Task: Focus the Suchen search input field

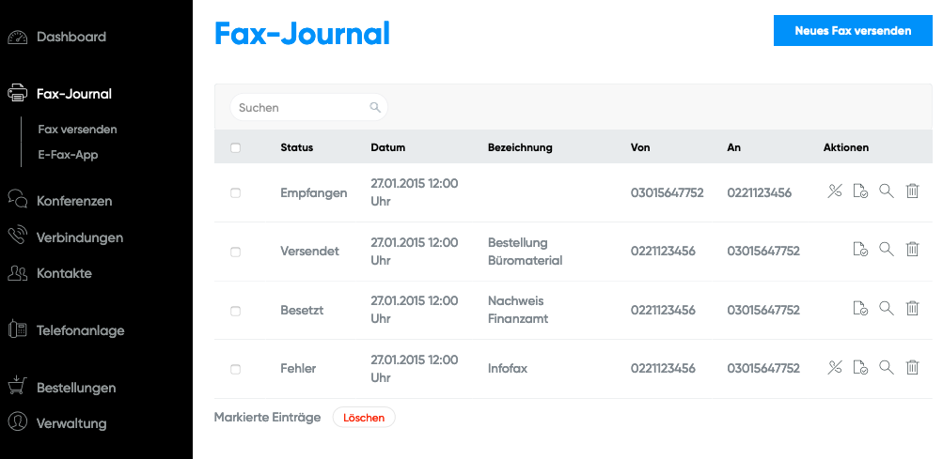Action: coord(301,108)
